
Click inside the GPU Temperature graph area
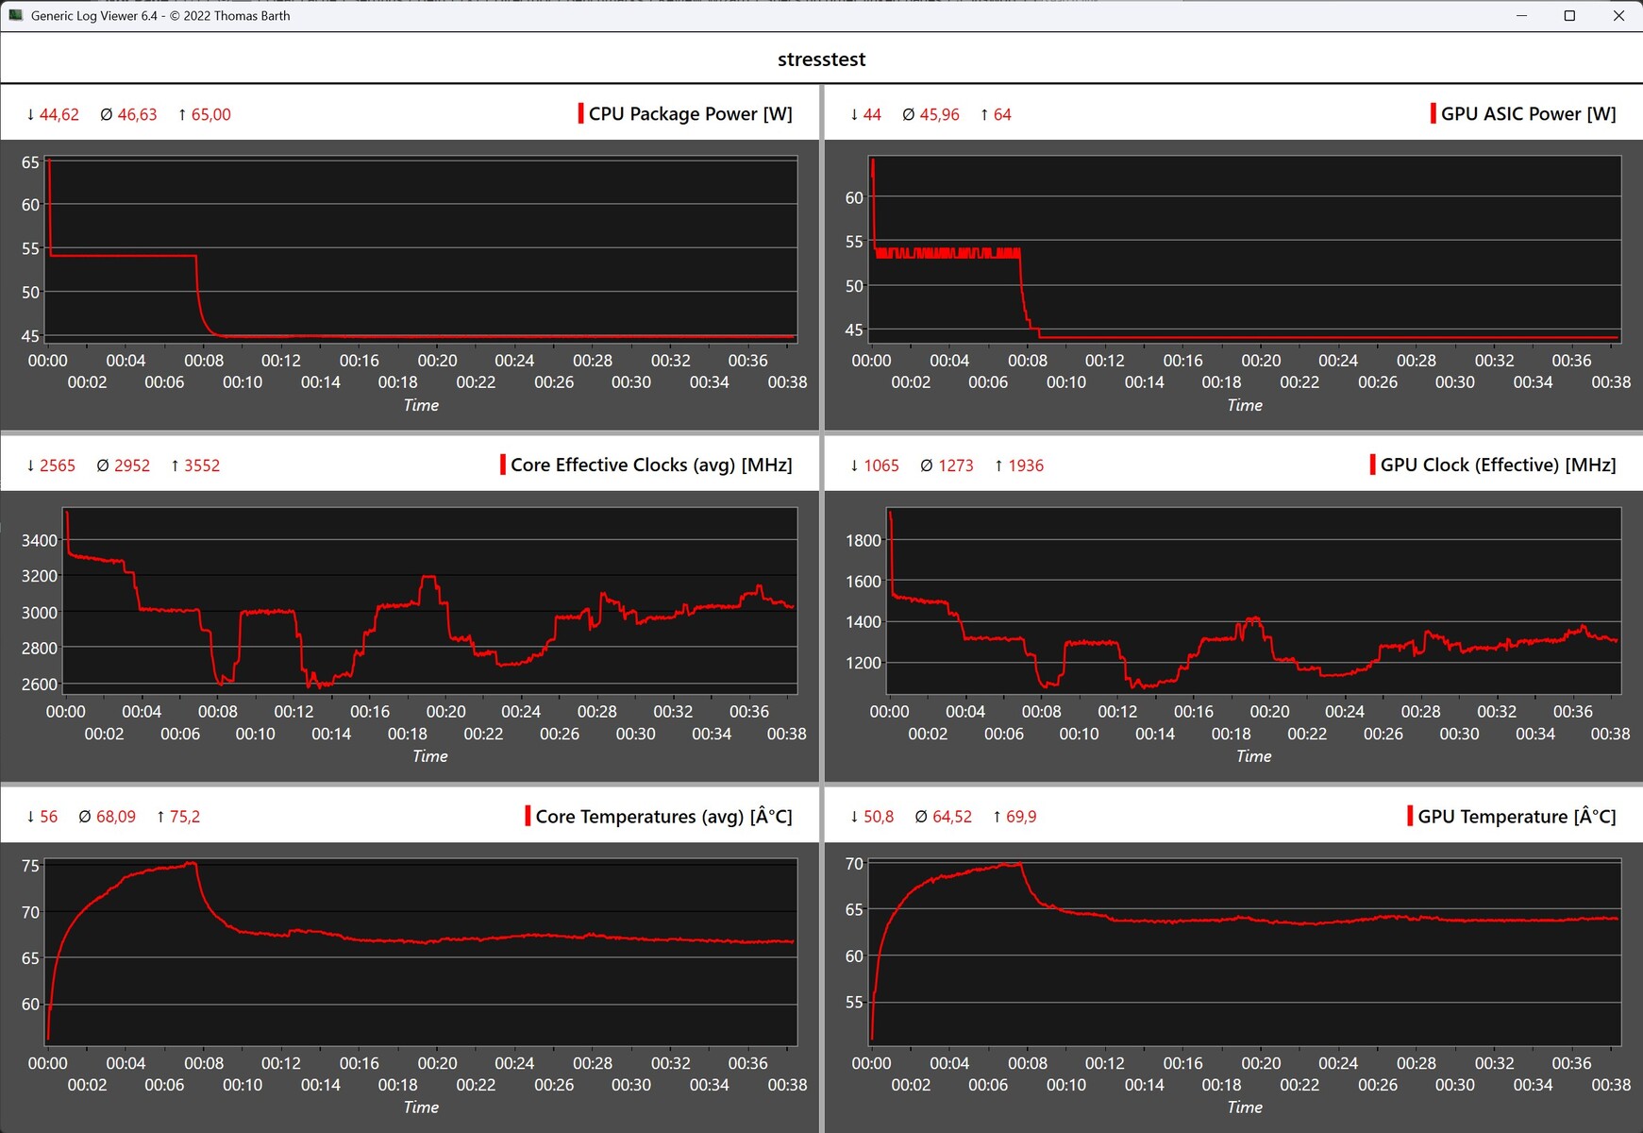pos(1245,952)
